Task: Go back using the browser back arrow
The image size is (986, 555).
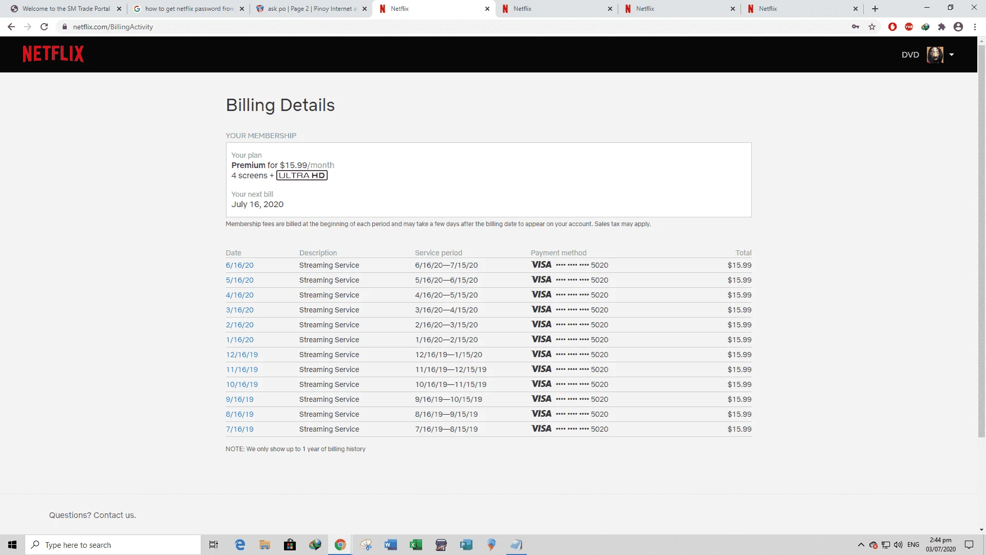Action: click(11, 27)
